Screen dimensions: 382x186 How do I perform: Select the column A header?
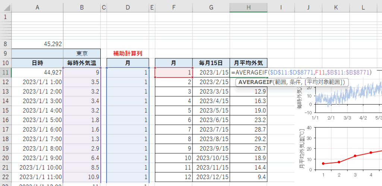pyautogui.click(x=37, y=7)
